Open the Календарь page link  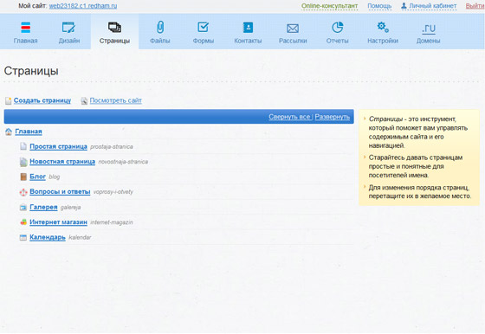point(48,237)
